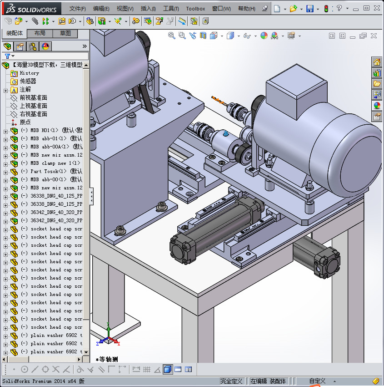Open the 视图(V) menu

[x=125, y=9]
